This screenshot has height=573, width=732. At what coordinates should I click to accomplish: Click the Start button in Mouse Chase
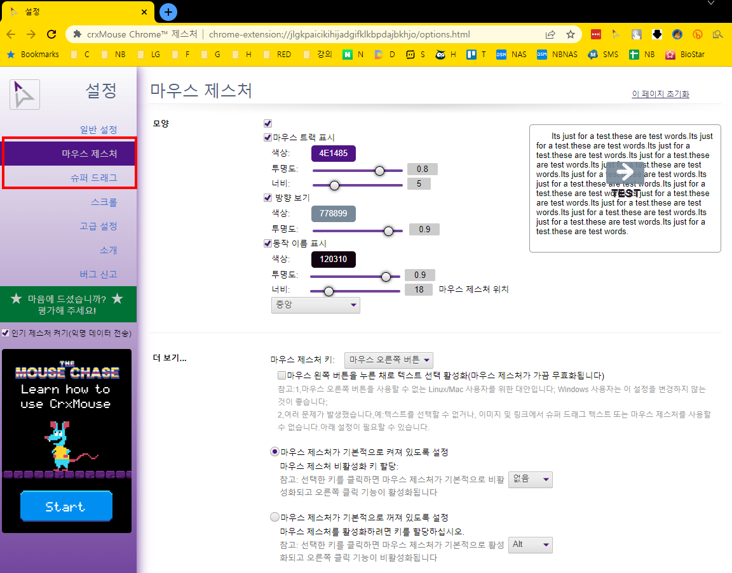(66, 506)
